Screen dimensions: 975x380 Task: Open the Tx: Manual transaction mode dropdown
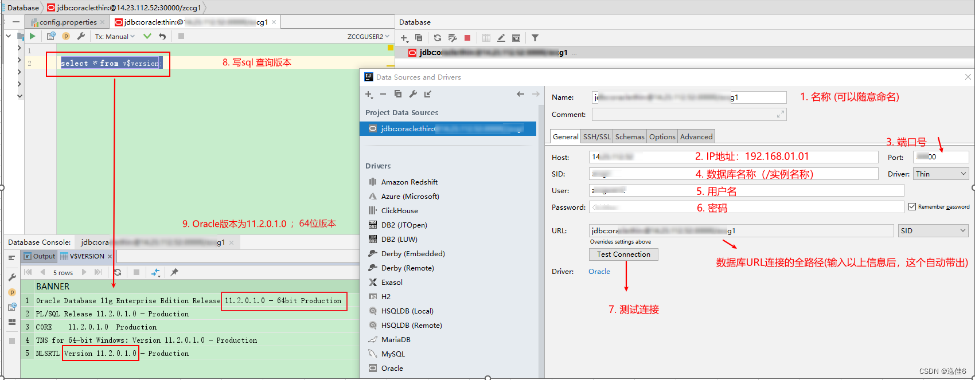115,36
